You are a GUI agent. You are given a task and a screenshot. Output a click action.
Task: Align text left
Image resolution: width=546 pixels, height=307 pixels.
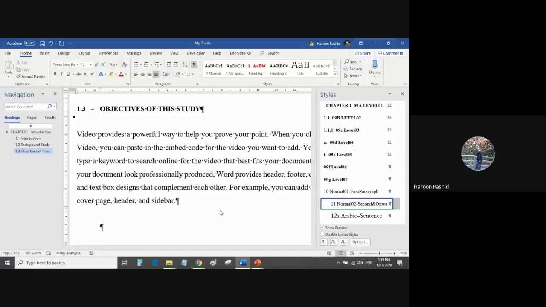pyautogui.click(x=136, y=74)
